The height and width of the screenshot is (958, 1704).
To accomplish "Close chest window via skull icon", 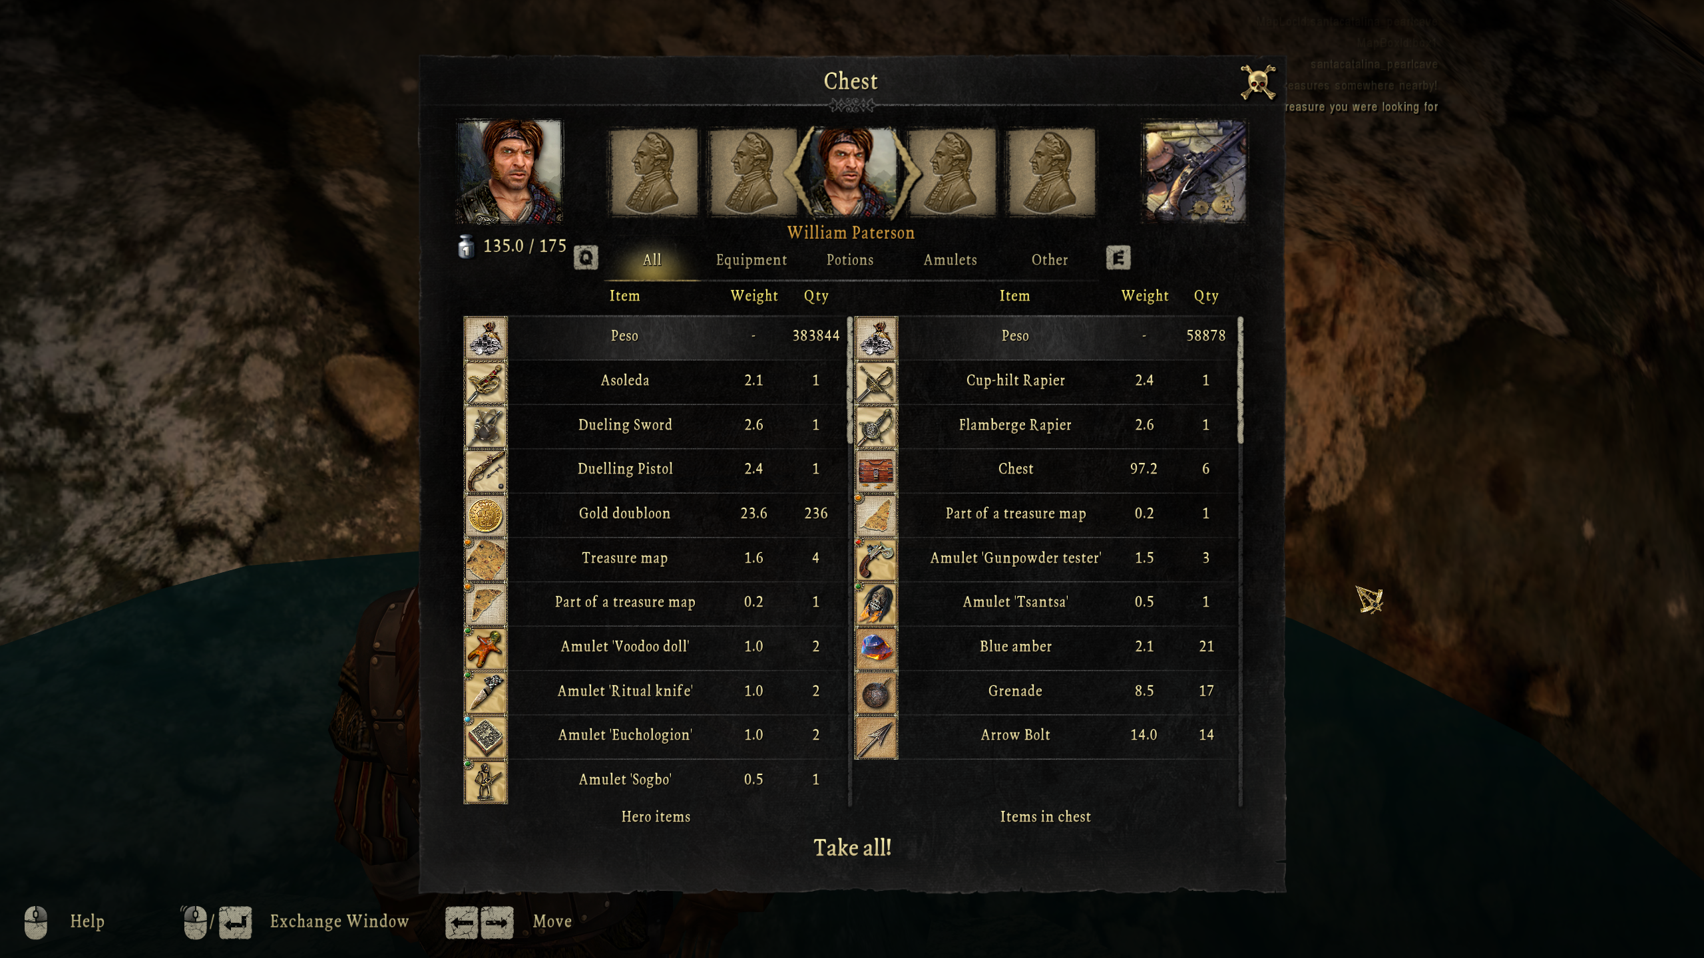I will pos(1258,82).
